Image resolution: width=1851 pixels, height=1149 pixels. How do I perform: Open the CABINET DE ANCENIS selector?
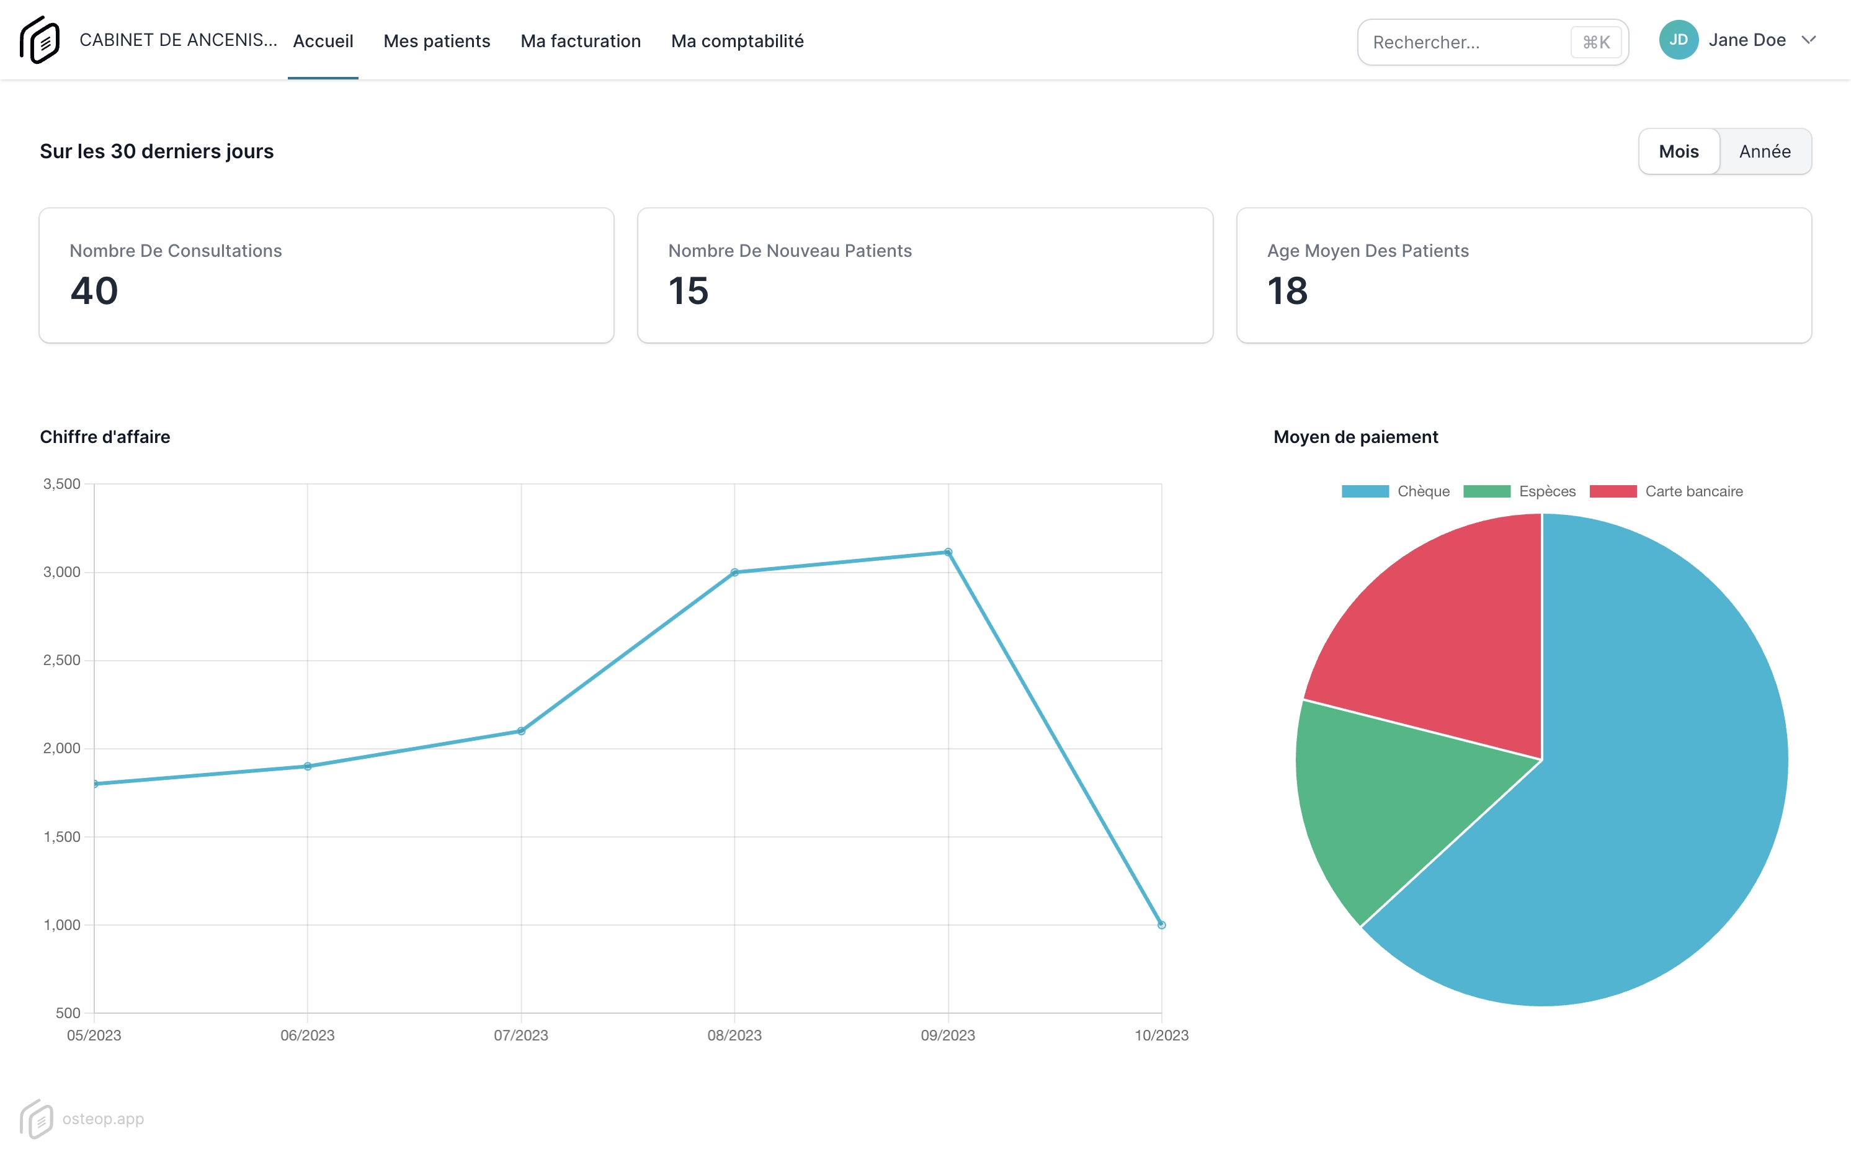[x=178, y=40]
